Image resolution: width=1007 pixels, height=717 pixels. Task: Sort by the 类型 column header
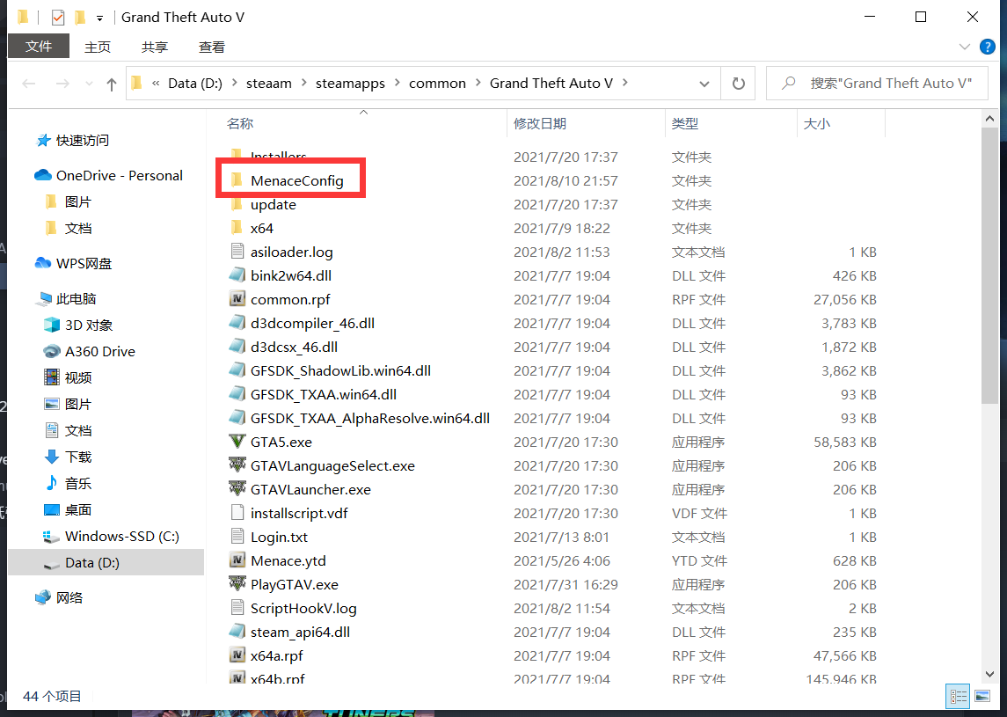pos(685,123)
